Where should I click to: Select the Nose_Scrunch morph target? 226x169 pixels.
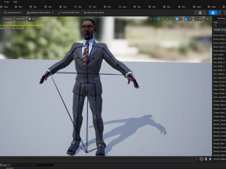tap(219, 82)
